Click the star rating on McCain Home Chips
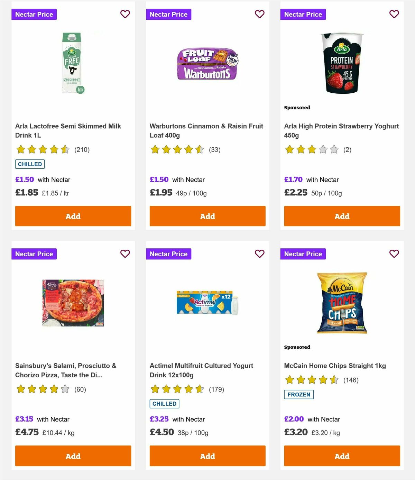This screenshot has width=415, height=480. click(x=311, y=379)
